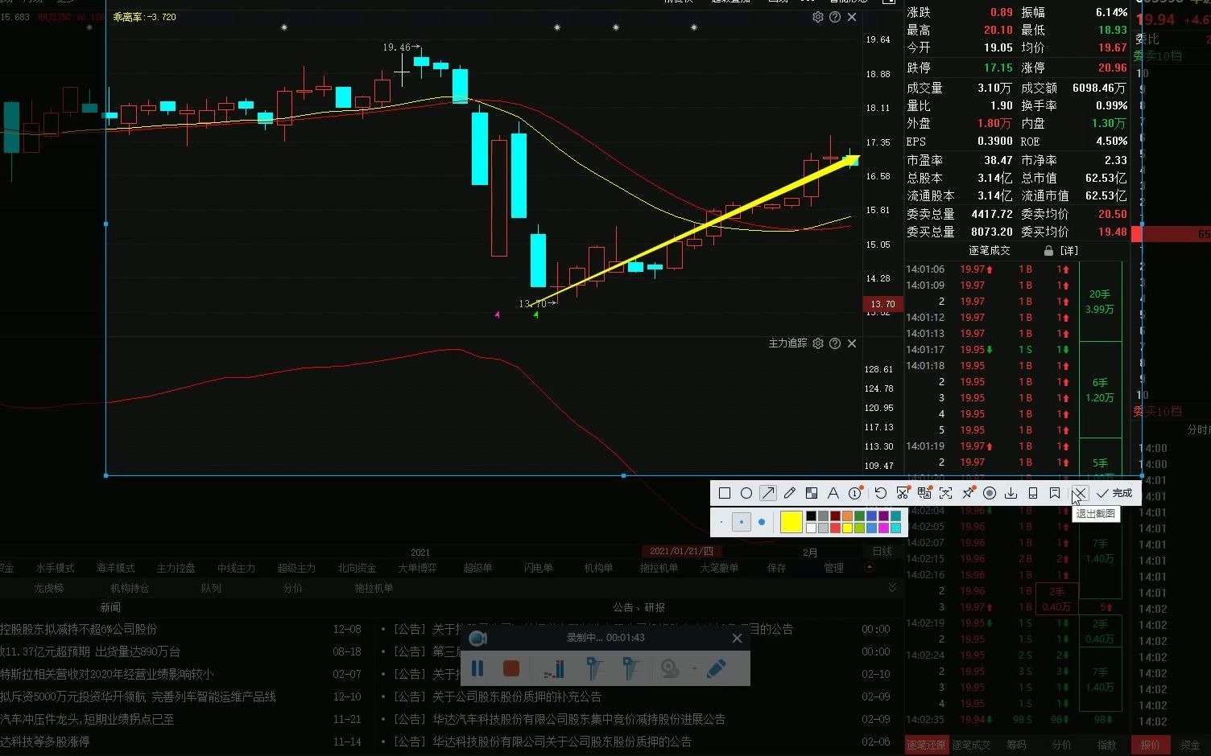Switch to the 主力控盘 indicator tab
This screenshot has width=1211, height=756.
pyautogui.click(x=176, y=568)
